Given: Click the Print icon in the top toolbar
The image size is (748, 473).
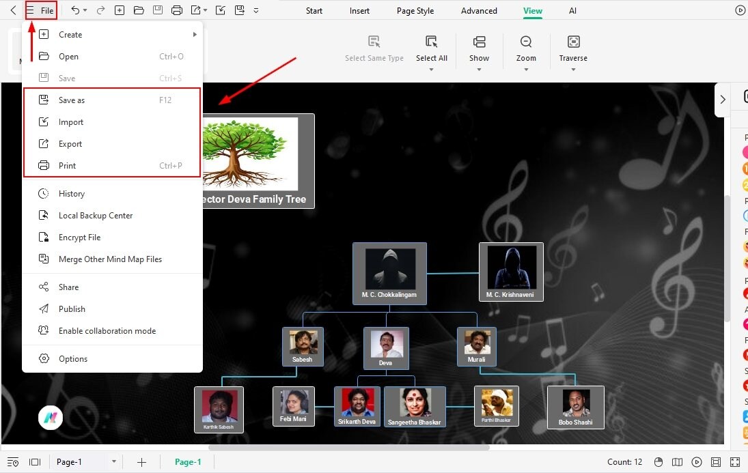Looking at the screenshot, I should pyautogui.click(x=177, y=10).
